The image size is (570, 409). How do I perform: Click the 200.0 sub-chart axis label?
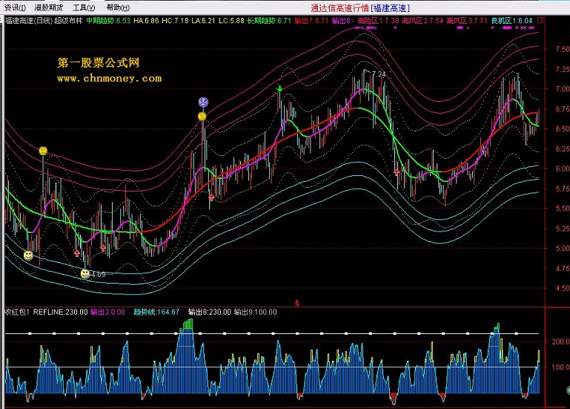pyautogui.click(x=560, y=341)
